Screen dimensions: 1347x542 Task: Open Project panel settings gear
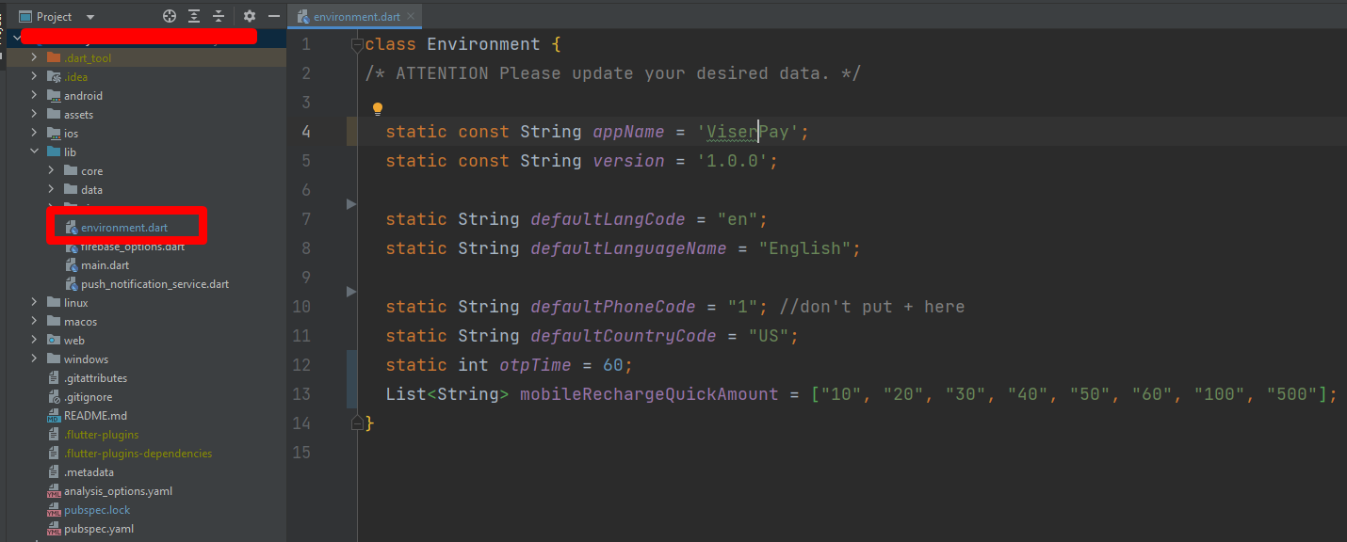tap(250, 16)
